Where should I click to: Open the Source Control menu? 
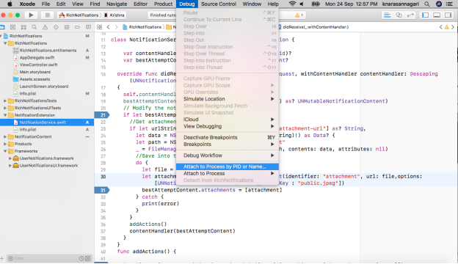219,4
